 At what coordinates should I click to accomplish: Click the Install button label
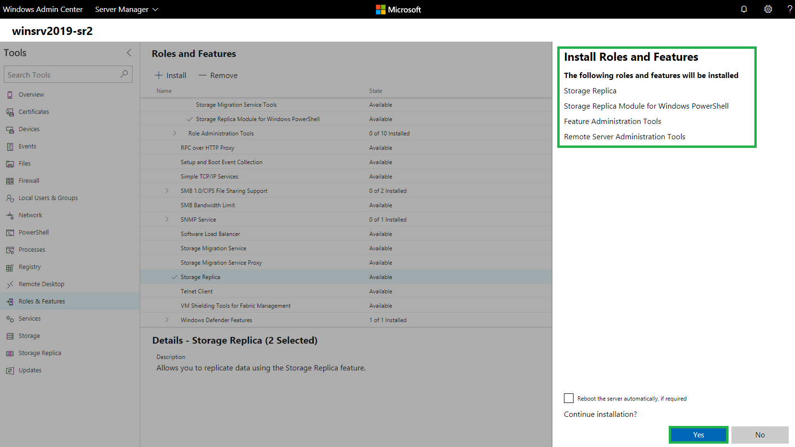(177, 75)
